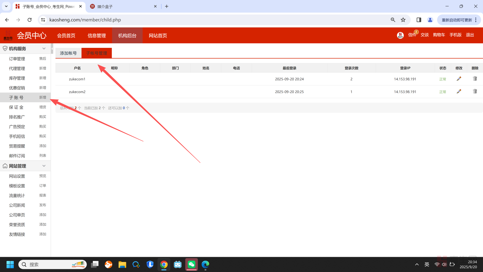Click the zoom magnifier icon in address bar
Screen dimensions: 483x272
tap(393, 20)
